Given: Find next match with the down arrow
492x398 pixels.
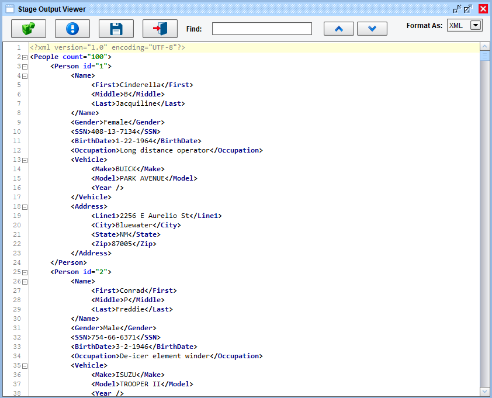Looking at the screenshot, I should (372, 29).
